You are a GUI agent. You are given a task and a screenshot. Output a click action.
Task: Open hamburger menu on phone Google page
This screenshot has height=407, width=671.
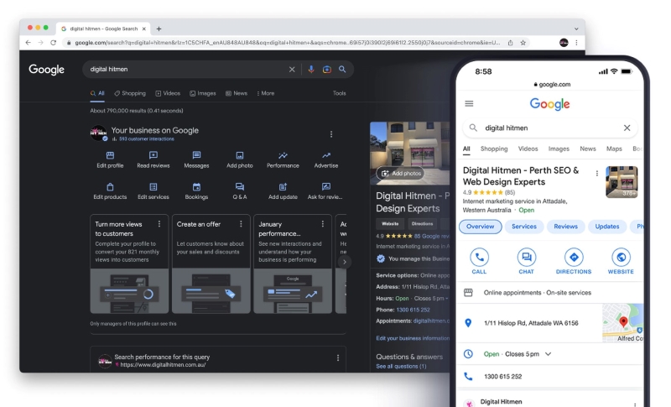(x=469, y=103)
